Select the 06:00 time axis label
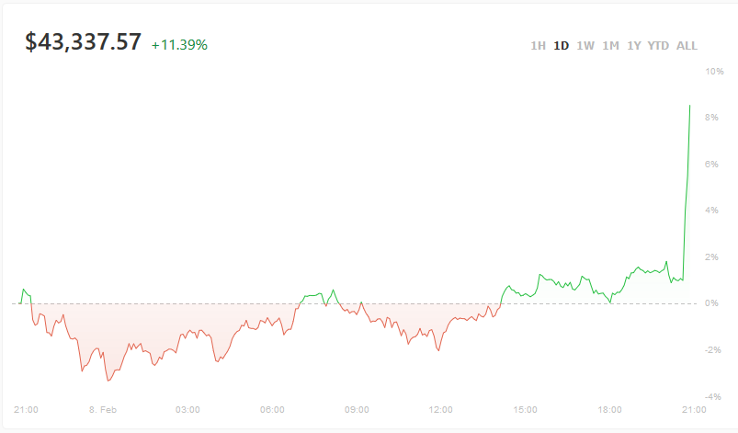The width and height of the screenshot is (738, 433). [272, 410]
